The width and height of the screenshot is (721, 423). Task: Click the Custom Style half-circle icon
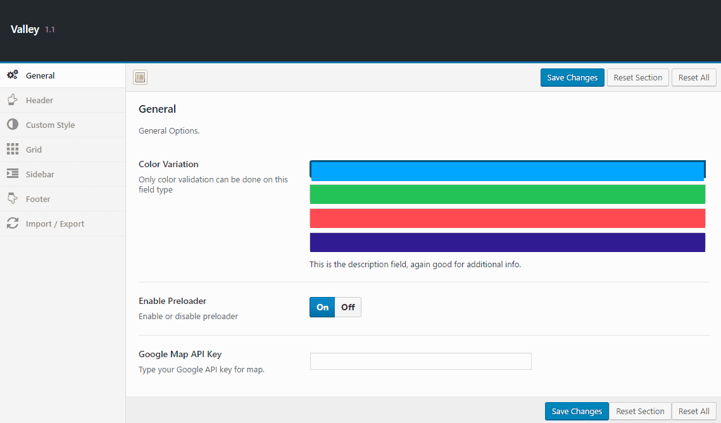pyautogui.click(x=13, y=125)
